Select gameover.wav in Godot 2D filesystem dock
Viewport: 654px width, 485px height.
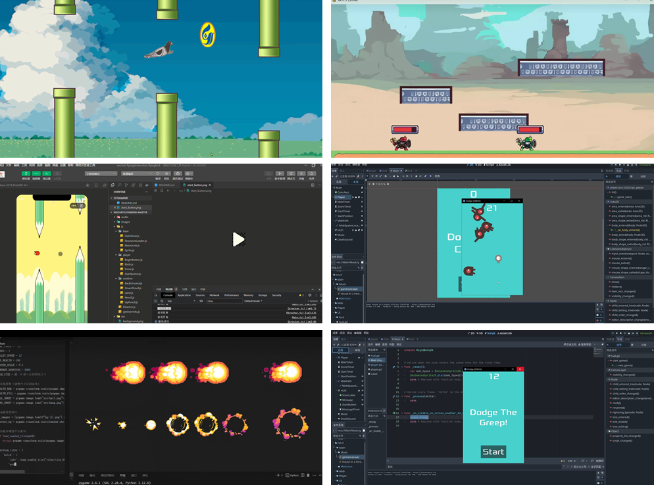(349, 289)
